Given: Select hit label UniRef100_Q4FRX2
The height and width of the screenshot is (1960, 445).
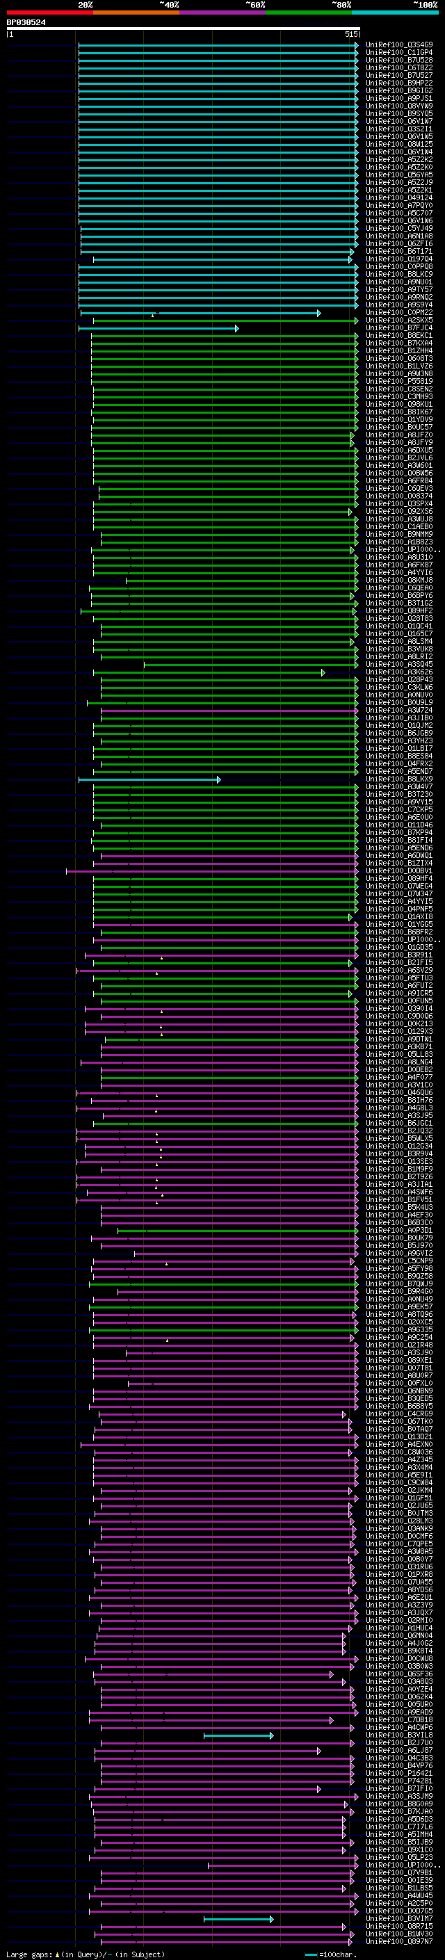Looking at the screenshot, I should pos(399,764).
